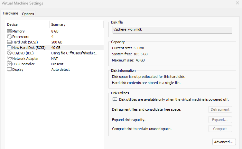Switch to the Options tab
Screen dimensions: 242x149
[28, 14]
